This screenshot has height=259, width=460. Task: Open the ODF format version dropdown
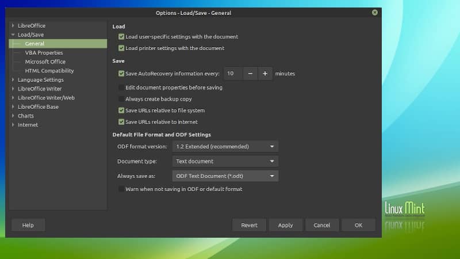coord(225,146)
